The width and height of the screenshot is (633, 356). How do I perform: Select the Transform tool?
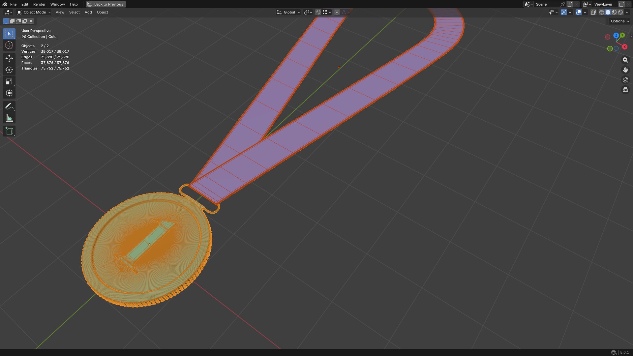pos(9,93)
